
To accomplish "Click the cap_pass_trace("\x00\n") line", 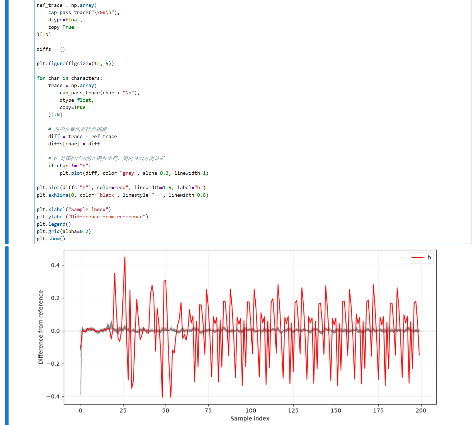I will pyautogui.click(x=84, y=13).
